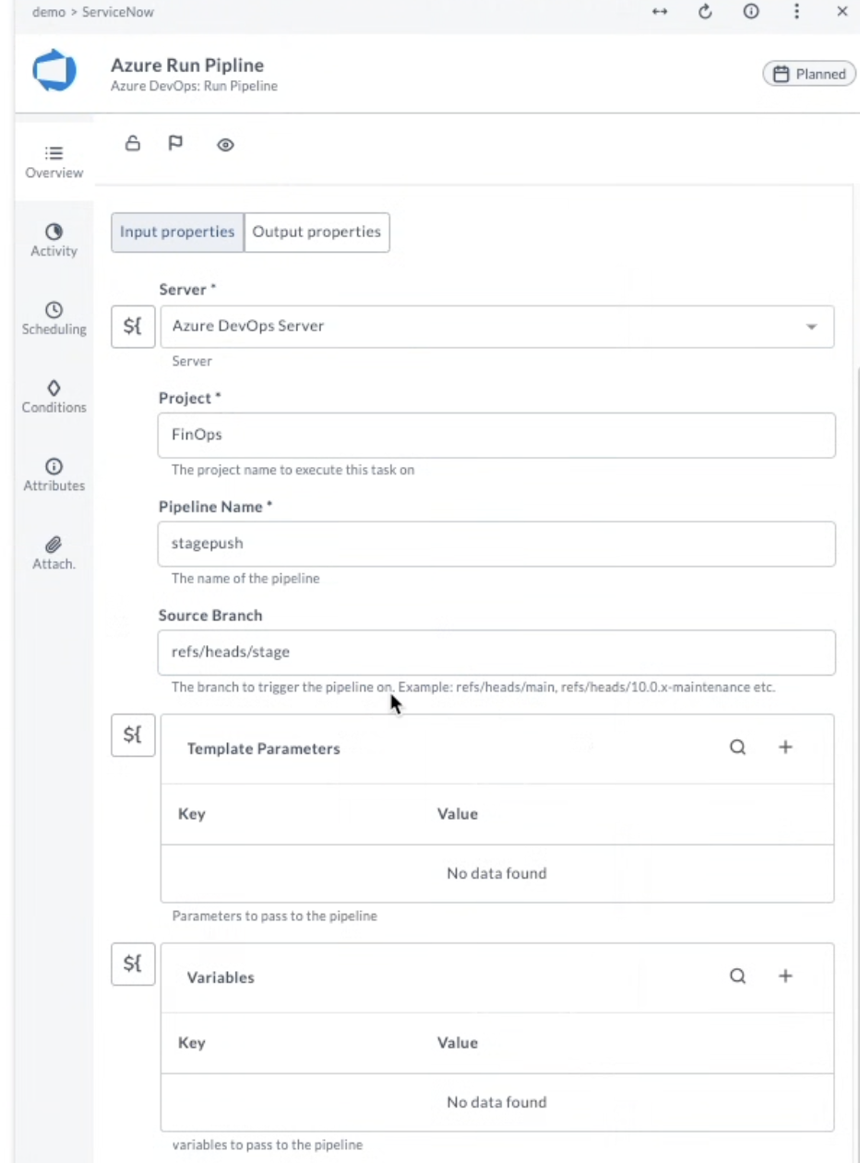Toggle the eye watch icon
This screenshot has height=1163, width=860.
[225, 145]
